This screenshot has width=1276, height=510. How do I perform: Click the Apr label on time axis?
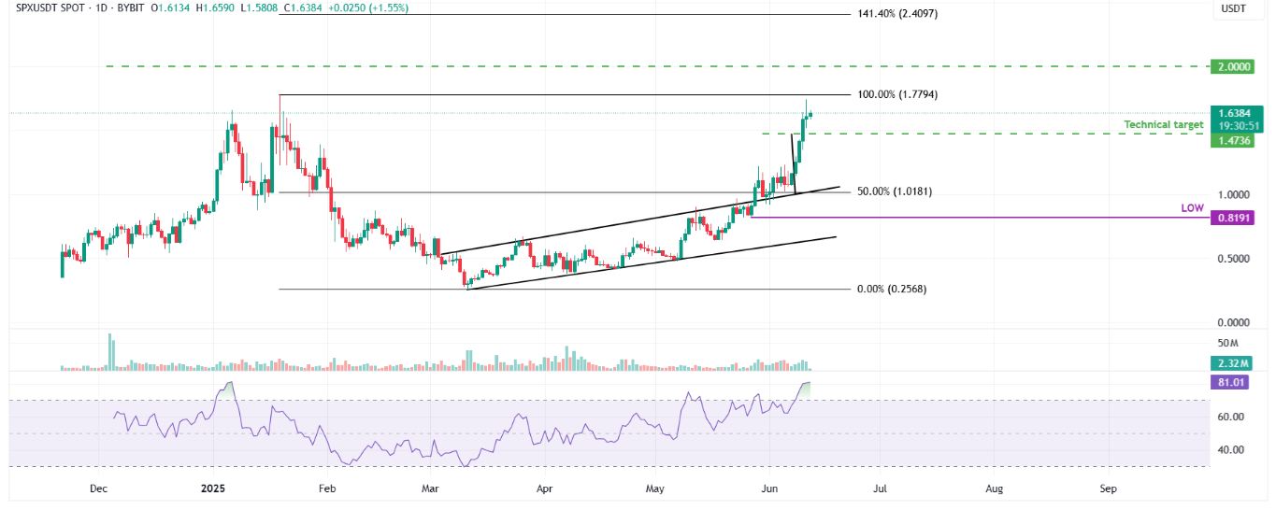(x=543, y=489)
